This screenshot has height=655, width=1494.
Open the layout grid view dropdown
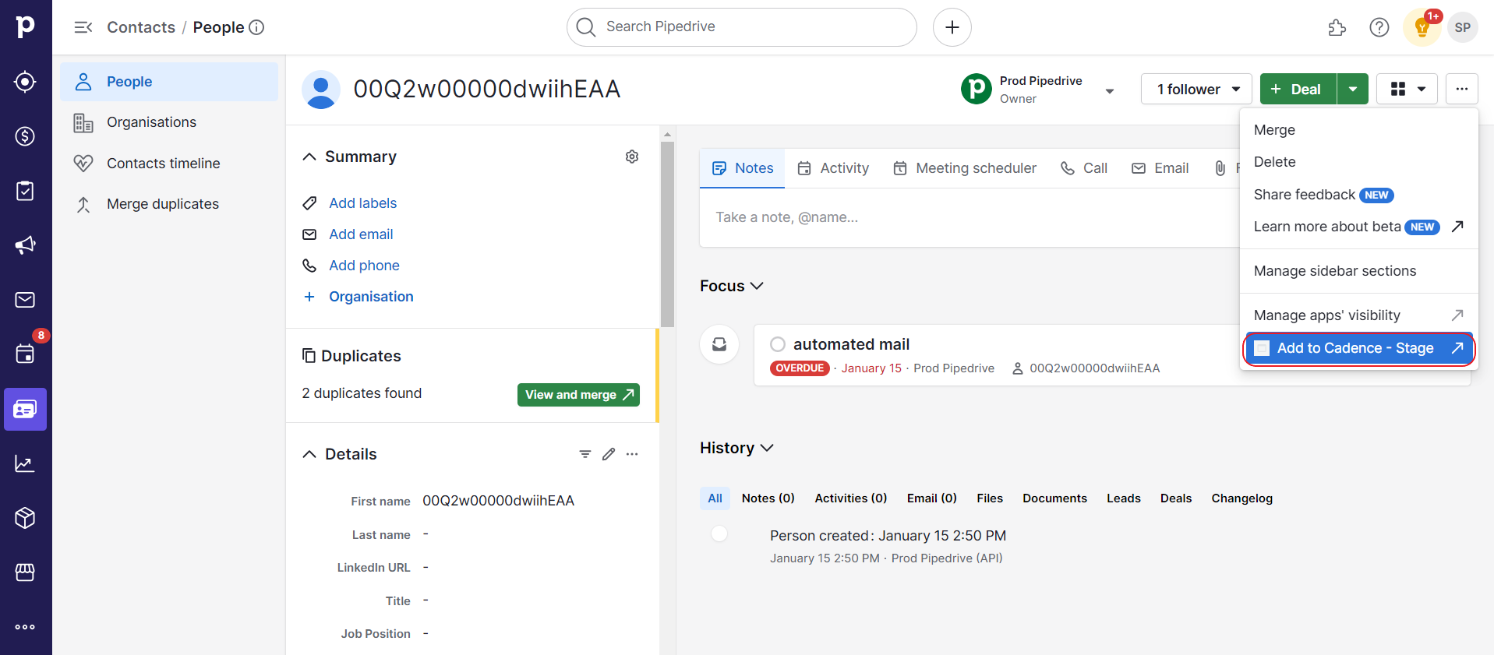[1407, 89]
